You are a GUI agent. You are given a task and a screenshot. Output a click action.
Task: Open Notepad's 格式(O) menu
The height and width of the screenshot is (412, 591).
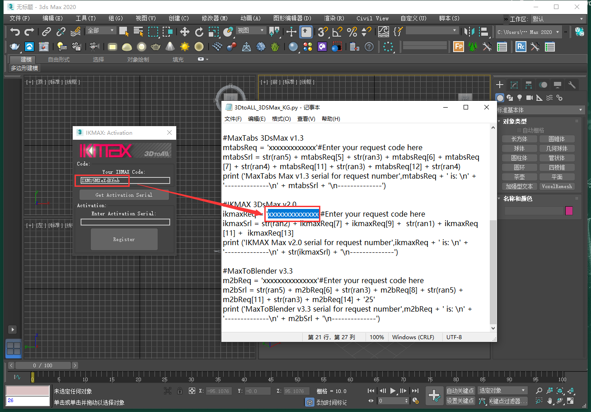pos(281,119)
